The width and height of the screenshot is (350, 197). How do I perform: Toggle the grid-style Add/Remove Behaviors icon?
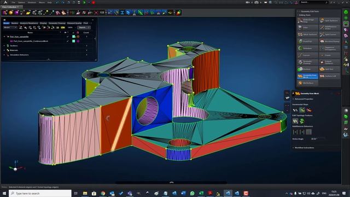(x=308, y=132)
